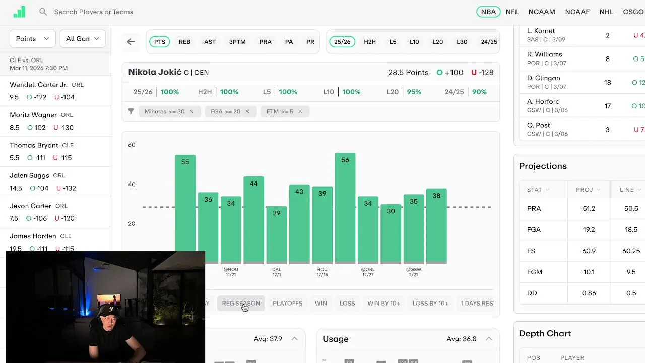Open Jalen Suggs player row
645x363 pixels.
(55, 181)
